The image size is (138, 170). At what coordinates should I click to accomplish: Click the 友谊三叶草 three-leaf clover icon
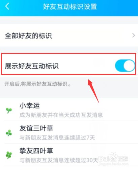[9, 133]
